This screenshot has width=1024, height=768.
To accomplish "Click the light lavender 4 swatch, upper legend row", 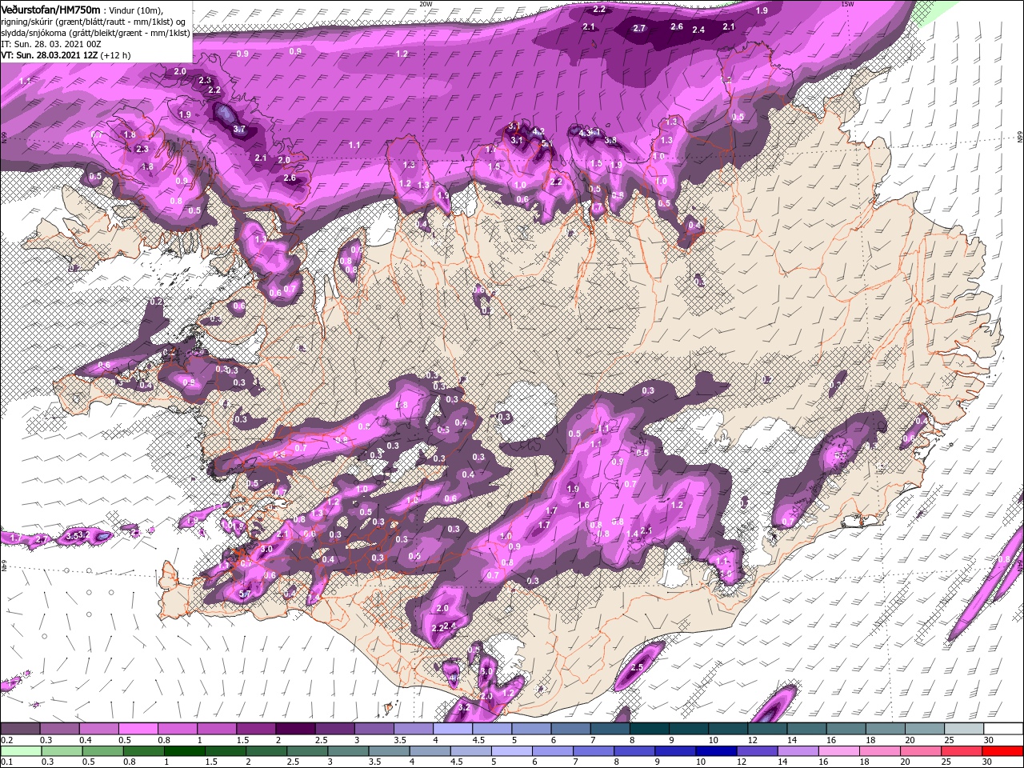I will [x=453, y=729].
